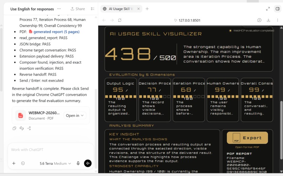Click the gold Export button

click(x=247, y=138)
